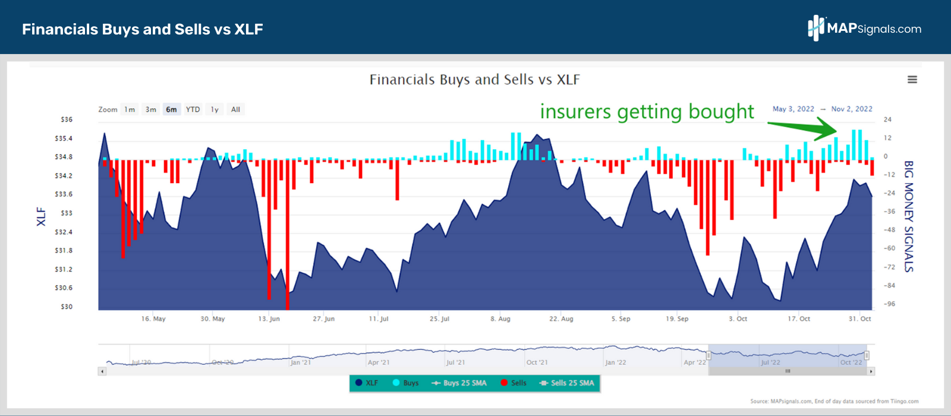
Task: Click the 24 right axis label
Action: [x=887, y=119]
